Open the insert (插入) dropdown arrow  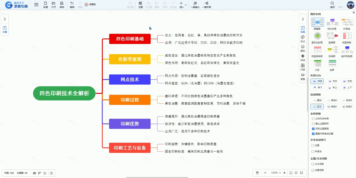(x=186, y=5)
